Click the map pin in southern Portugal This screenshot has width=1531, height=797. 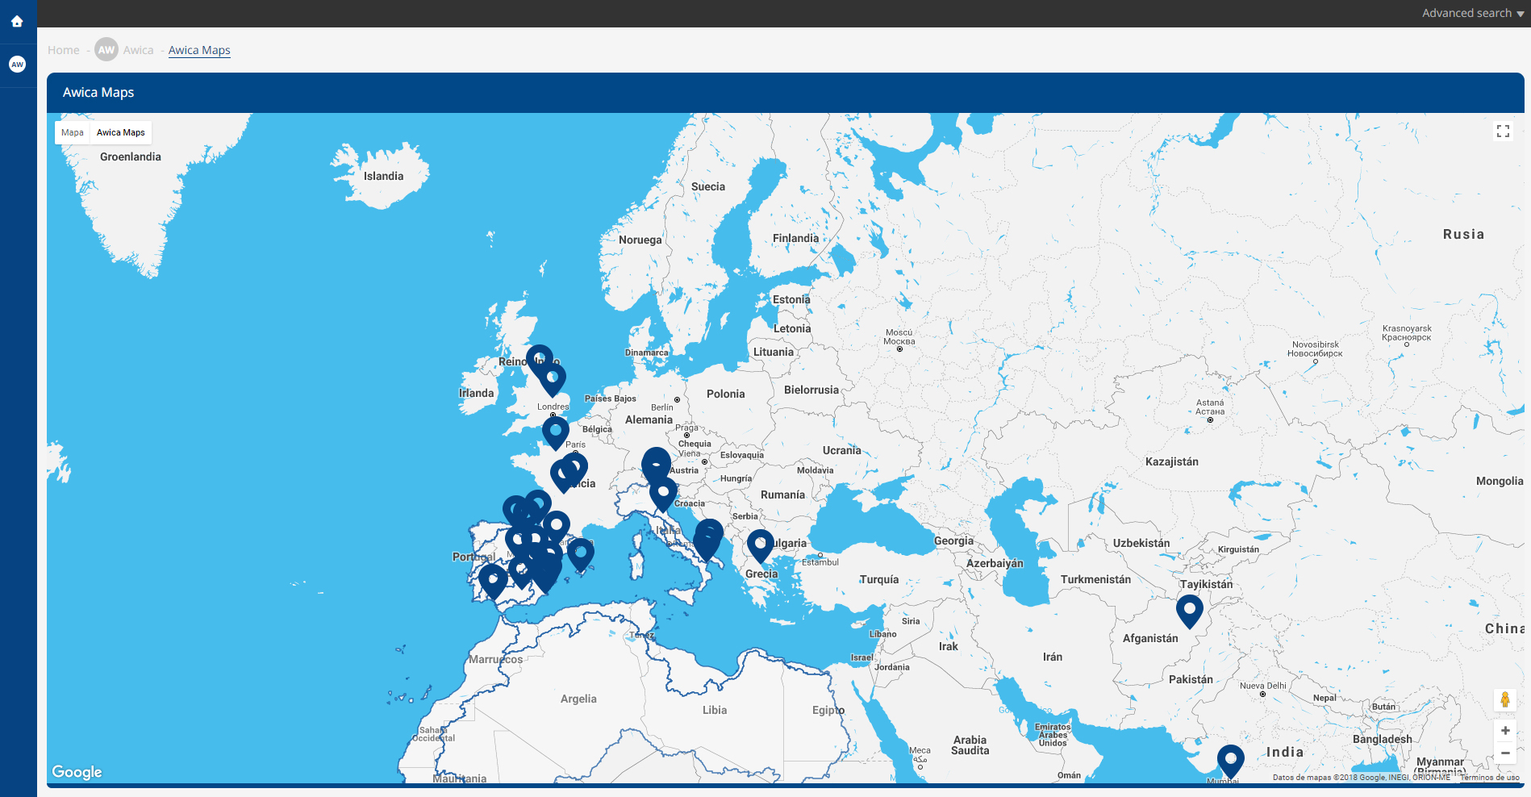[493, 579]
